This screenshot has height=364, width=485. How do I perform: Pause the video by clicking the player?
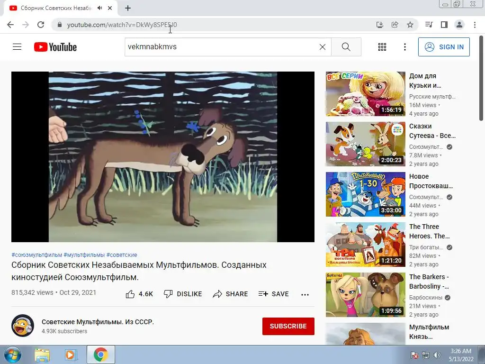[163, 156]
